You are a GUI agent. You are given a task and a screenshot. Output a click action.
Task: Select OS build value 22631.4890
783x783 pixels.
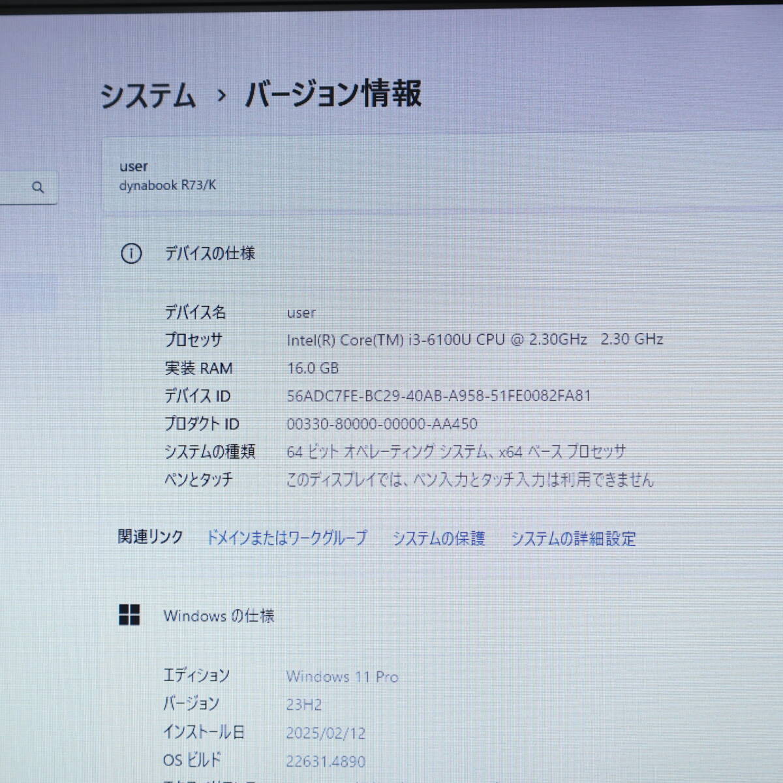tap(326, 761)
